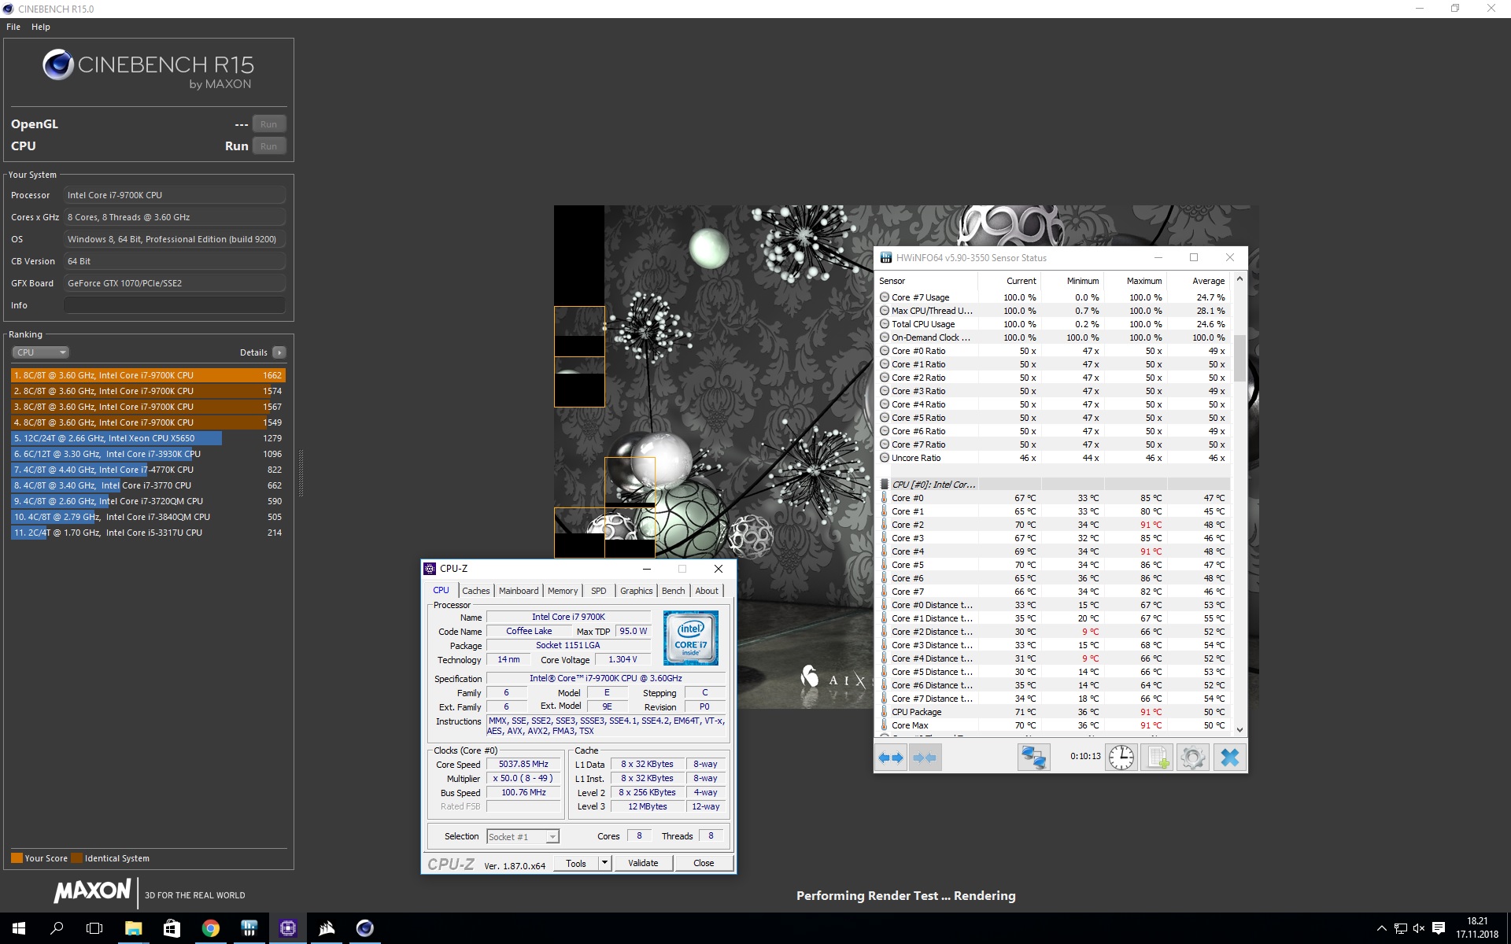Viewport: 1511px width, 944px height.
Task: Click HWiNFO clock reset timer icon
Action: coord(1121,758)
